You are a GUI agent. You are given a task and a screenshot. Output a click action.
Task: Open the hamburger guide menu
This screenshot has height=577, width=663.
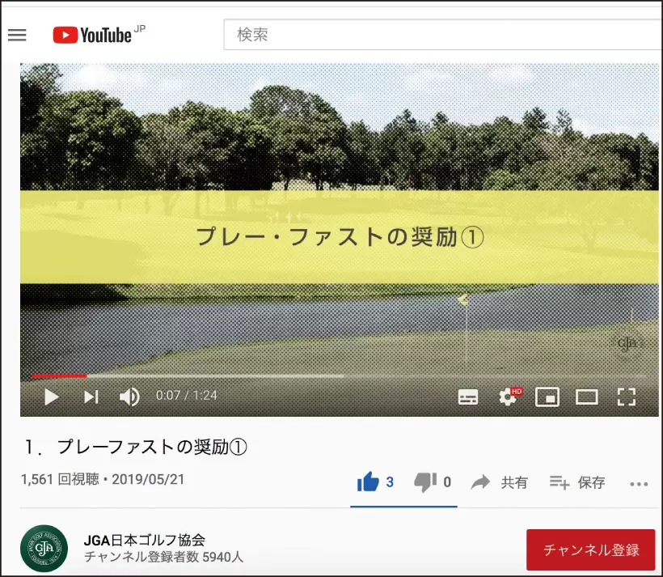tap(17, 35)
